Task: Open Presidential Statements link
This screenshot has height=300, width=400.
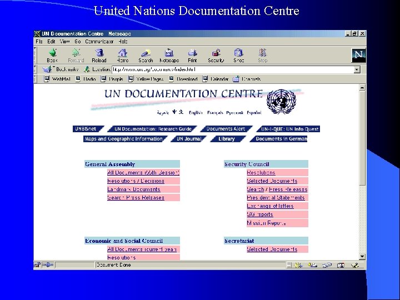Action: pos(276,197)
